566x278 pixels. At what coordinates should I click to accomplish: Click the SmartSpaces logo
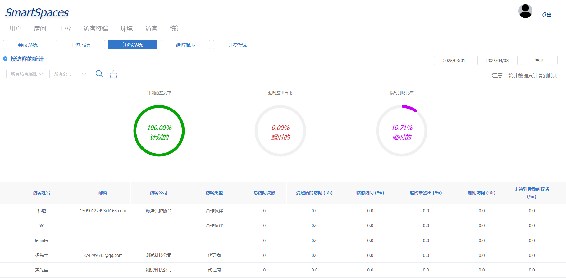[x=37, y=13]
